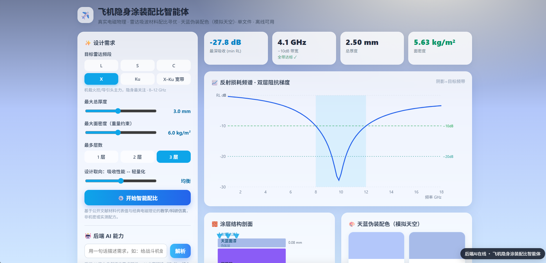The image size is (546, 263).
Task: Click the 4.1 GHz bandwidth card
Action: 304,48
